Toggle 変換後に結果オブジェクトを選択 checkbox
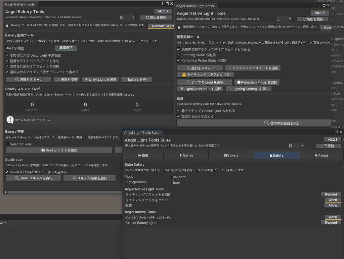 7,67
